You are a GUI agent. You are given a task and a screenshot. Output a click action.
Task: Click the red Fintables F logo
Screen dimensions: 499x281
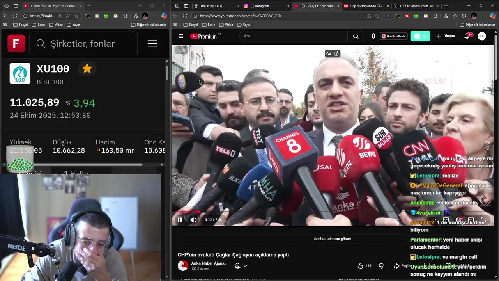(16, 44)
